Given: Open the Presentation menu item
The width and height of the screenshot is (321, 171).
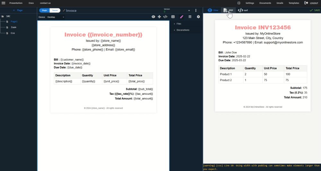Looking at the screenshot, I should click(16, 3).
